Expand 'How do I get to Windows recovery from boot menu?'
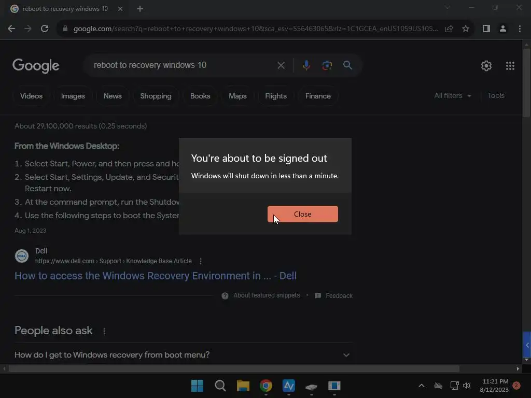The height and width of the screenshot is (398, 531). pyautogui.click(x=183, y=354)
